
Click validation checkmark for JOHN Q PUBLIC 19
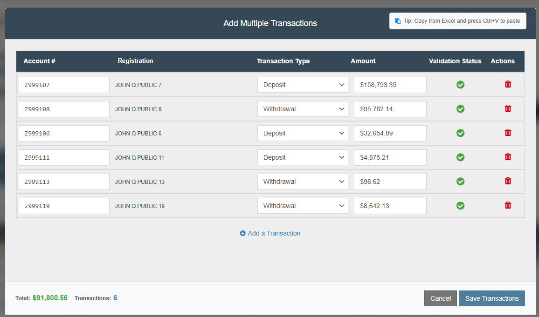tap(460, 205)
